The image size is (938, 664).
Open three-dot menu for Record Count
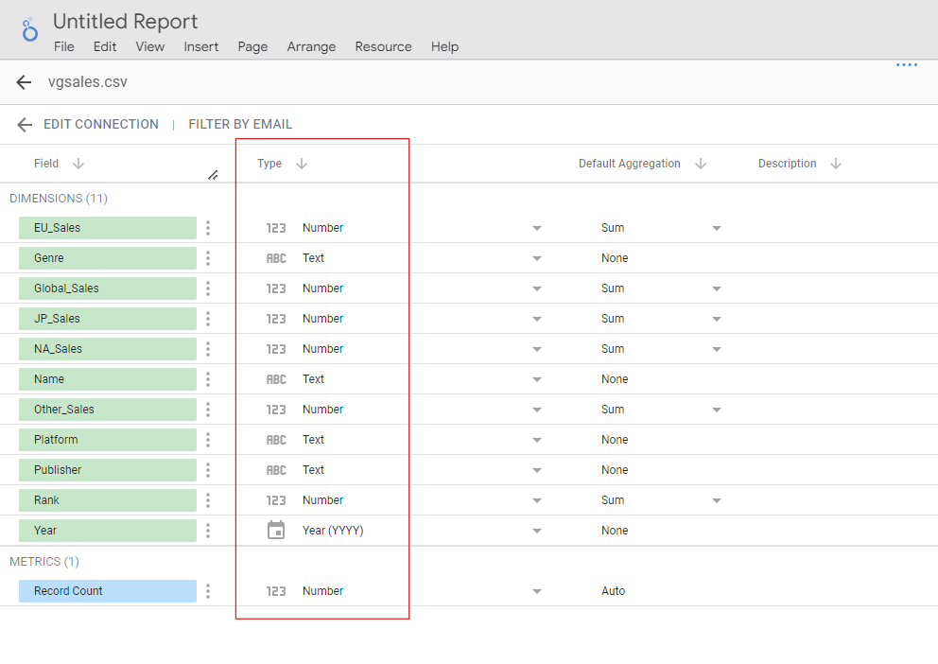click(x=208, y=591)
